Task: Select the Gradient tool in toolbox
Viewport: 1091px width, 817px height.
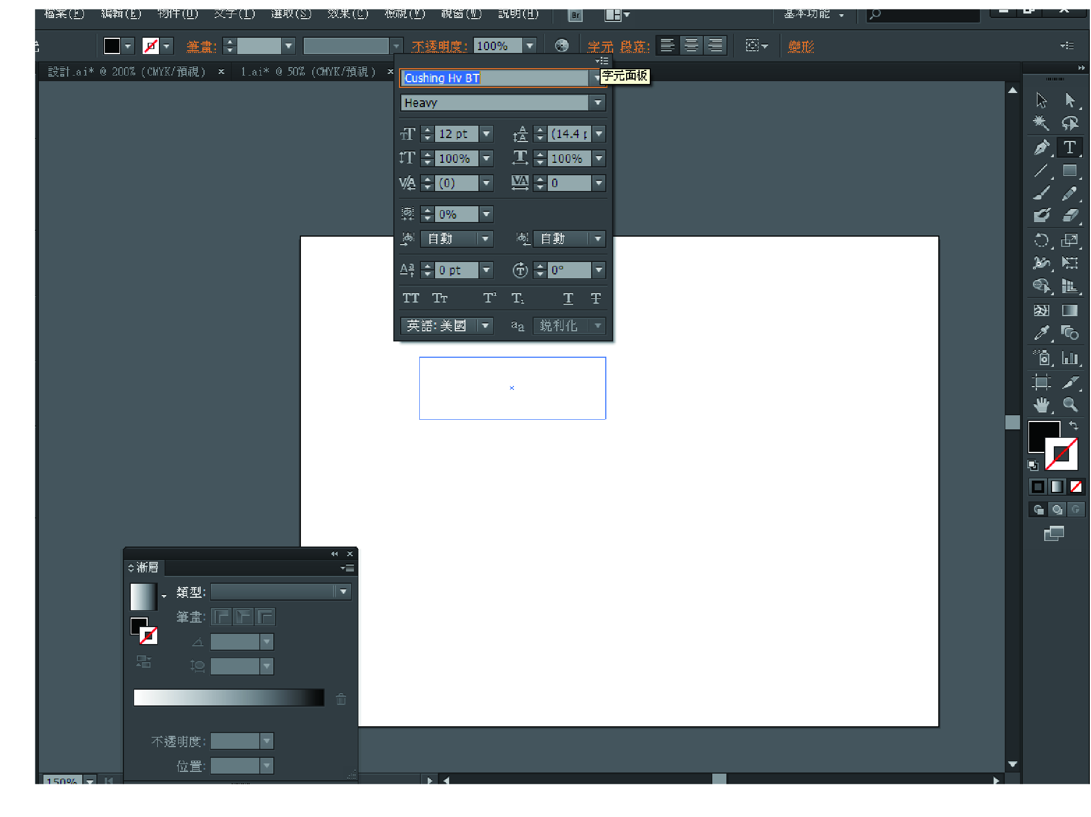Action: [1070, 310]
